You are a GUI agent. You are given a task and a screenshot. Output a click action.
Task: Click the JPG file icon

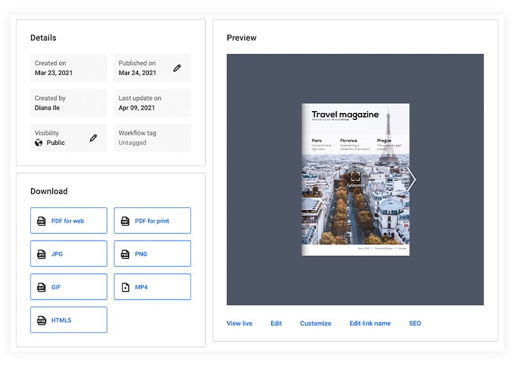tap(42, 254)
